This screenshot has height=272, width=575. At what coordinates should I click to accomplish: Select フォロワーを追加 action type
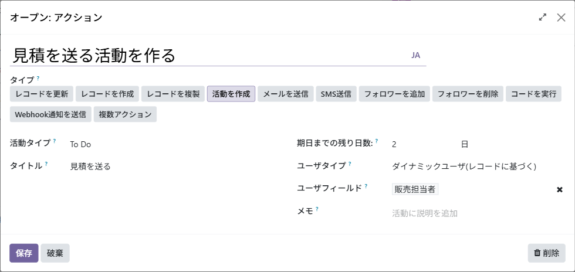[394, 94]
